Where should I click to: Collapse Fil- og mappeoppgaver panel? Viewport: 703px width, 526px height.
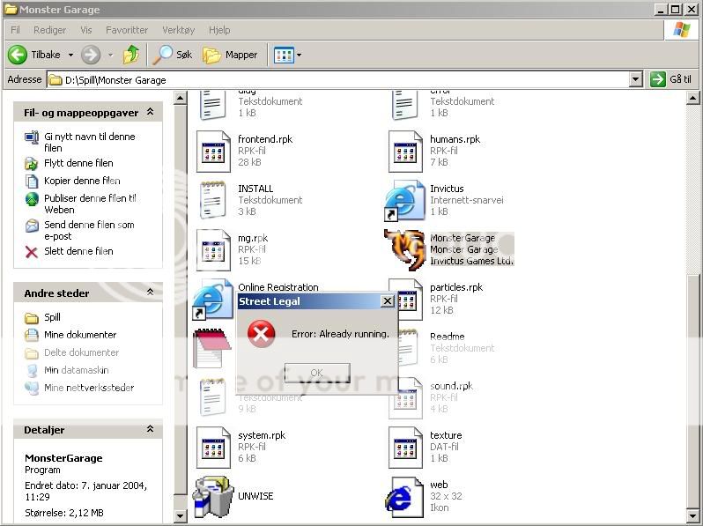click(150, 112)
